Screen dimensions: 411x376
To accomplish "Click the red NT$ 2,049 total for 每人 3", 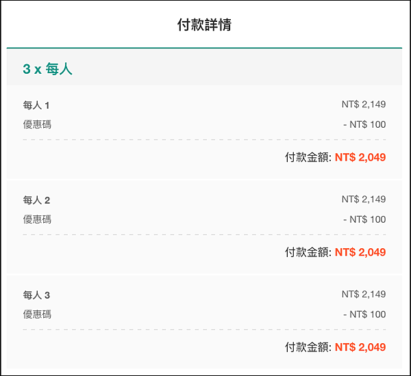I will 360,347.
